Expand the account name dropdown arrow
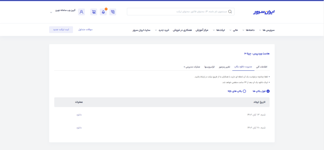The width and height of the screenshot is (324, 150). click(x=51, y=13)
